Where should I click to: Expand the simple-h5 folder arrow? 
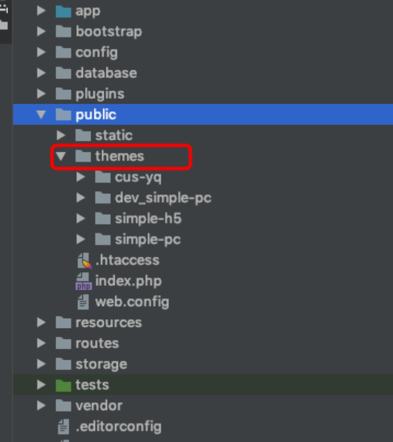click(80, 218)
